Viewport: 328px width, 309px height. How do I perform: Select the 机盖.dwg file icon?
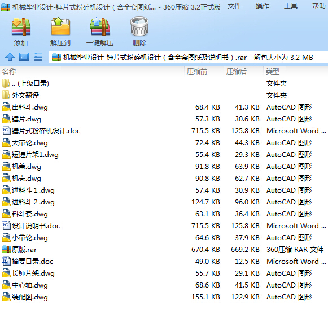point(6,167)
